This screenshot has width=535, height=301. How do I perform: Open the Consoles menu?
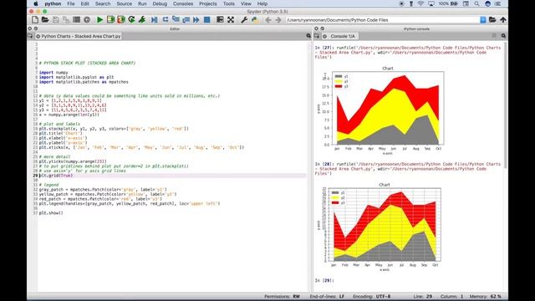[x=183, y=3]
